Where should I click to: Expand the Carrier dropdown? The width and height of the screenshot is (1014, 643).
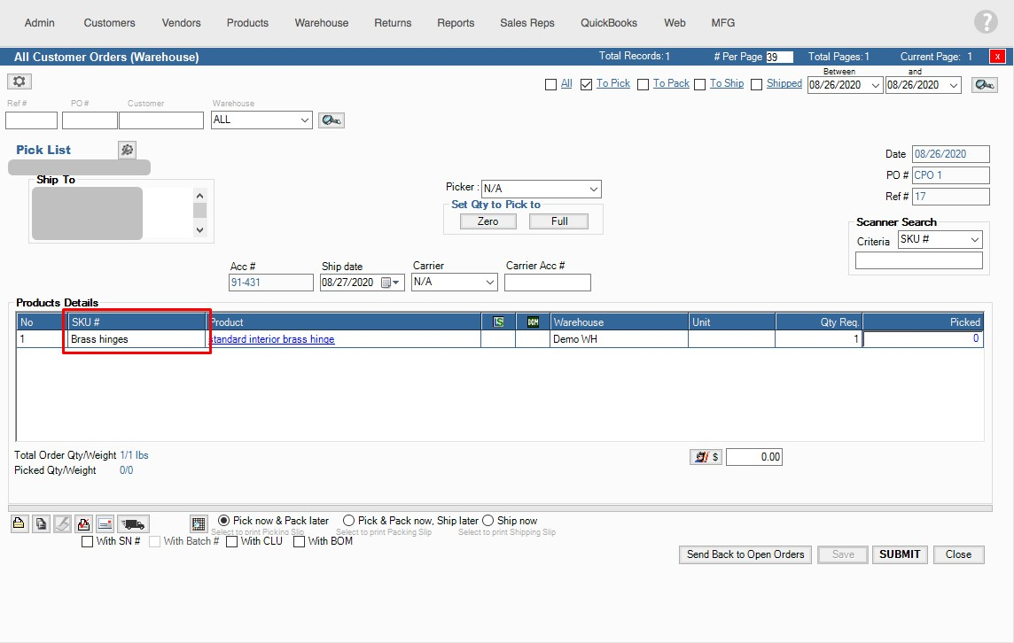[x=455, y=283]
